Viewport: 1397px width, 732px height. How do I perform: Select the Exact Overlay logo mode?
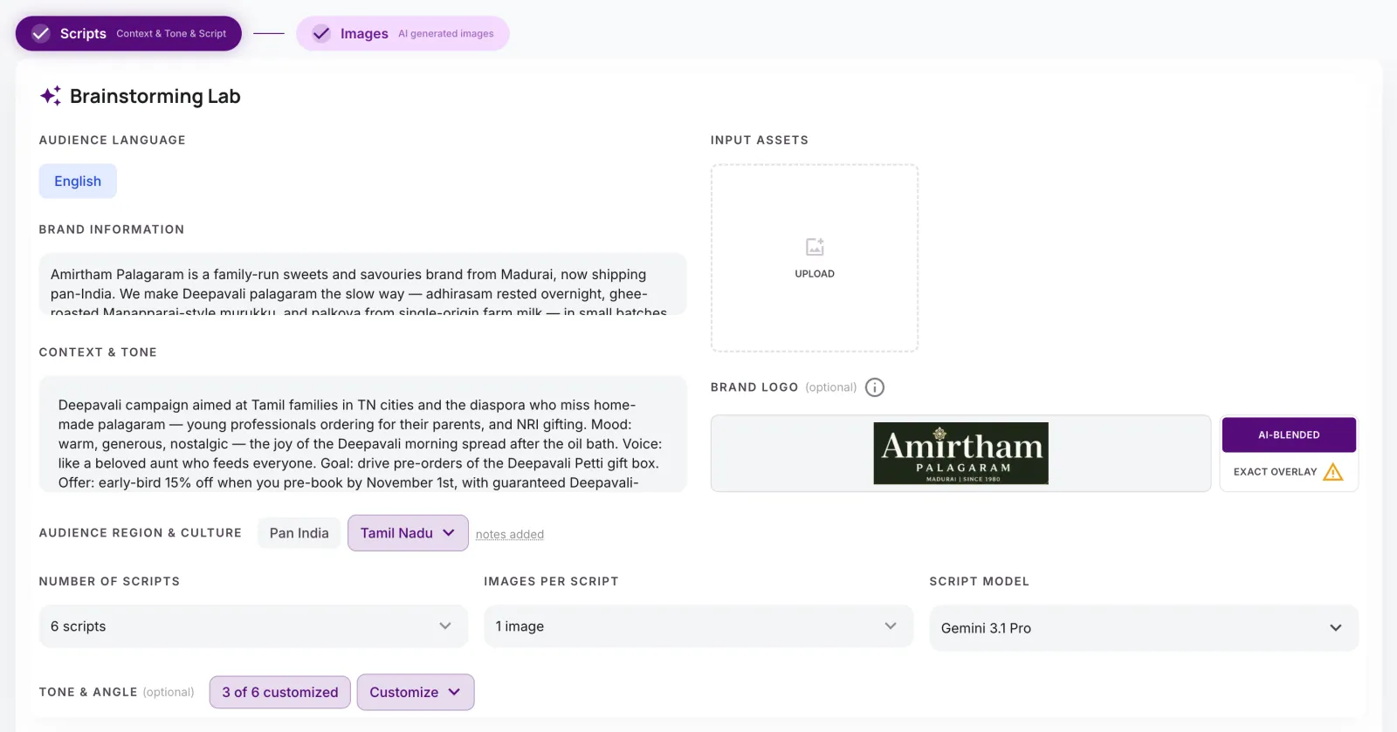[x=1289, y=472]
